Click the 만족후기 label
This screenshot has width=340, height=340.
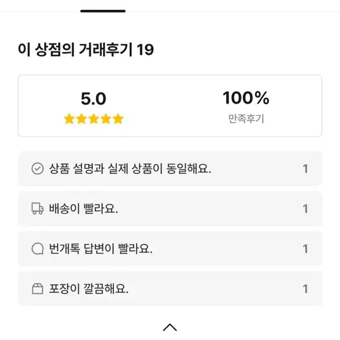246,119
